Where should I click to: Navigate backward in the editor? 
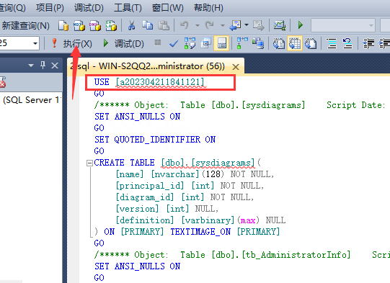(235, 25)
